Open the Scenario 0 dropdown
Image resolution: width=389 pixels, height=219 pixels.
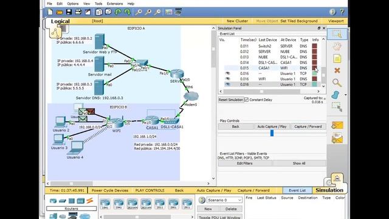tap(224, 200)
